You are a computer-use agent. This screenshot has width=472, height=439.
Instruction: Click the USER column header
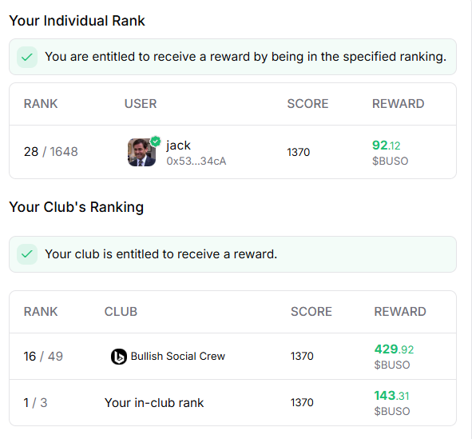[x=141, y=104]
